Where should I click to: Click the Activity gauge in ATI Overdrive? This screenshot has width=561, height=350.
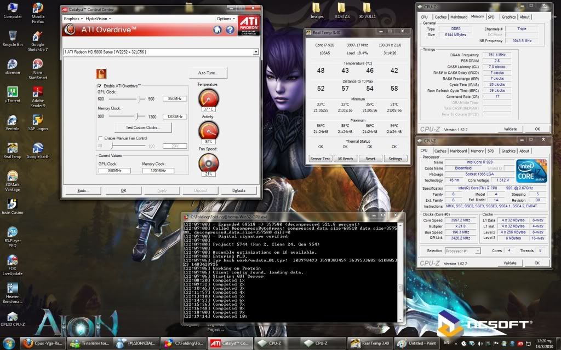(207, 131)
